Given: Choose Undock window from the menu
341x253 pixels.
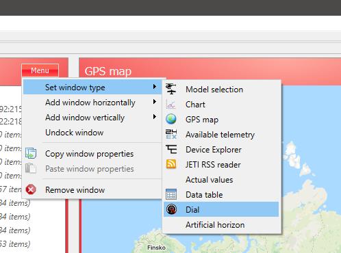Looking at the screenshot, I should [x=92, y=133].
